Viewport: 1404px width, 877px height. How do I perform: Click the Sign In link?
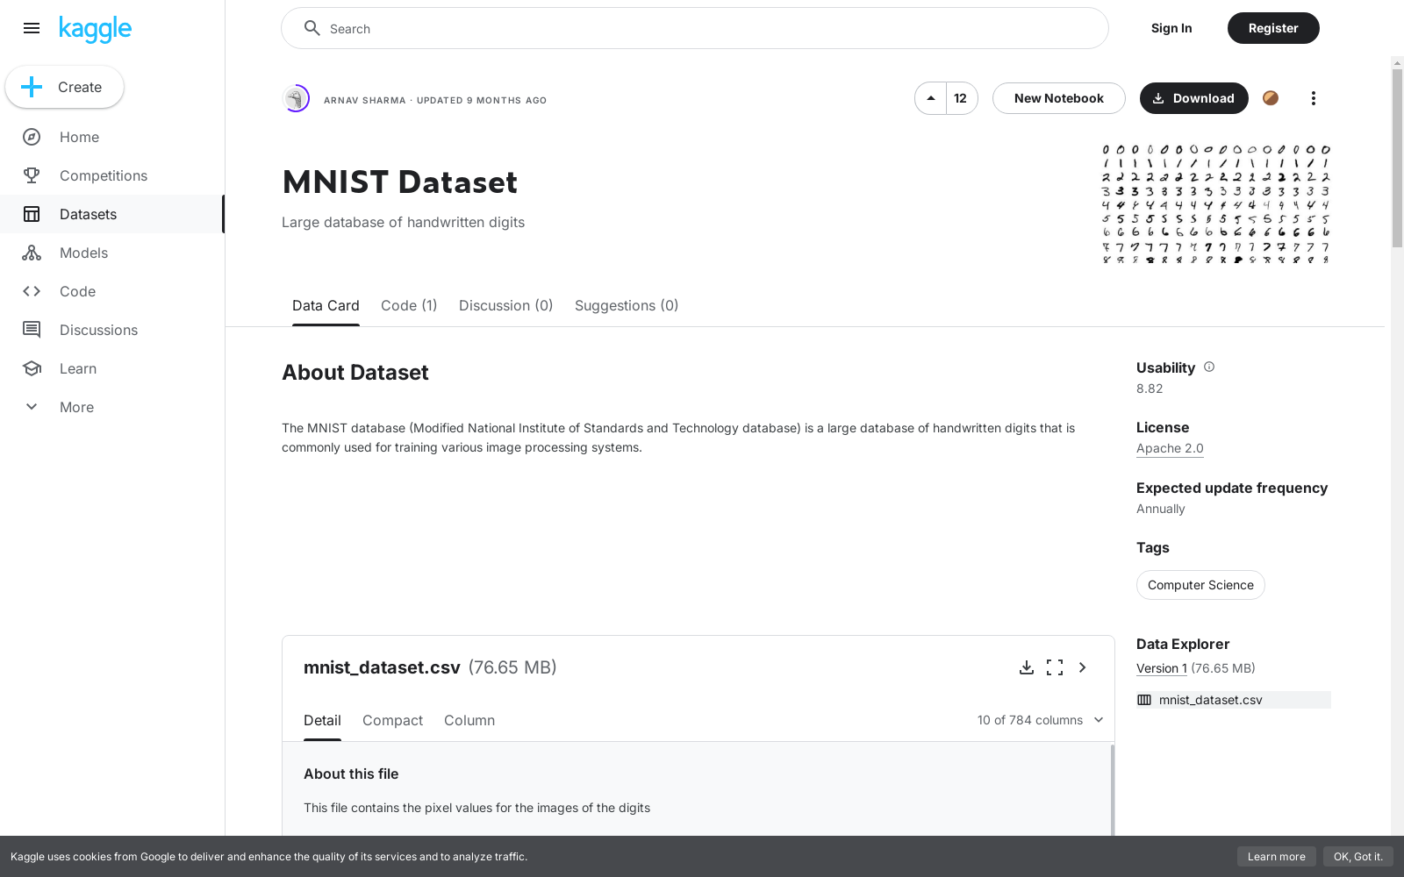click(1171, 28)
